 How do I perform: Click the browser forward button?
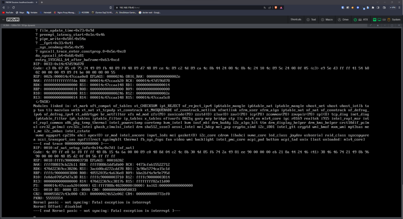point(8,7)
